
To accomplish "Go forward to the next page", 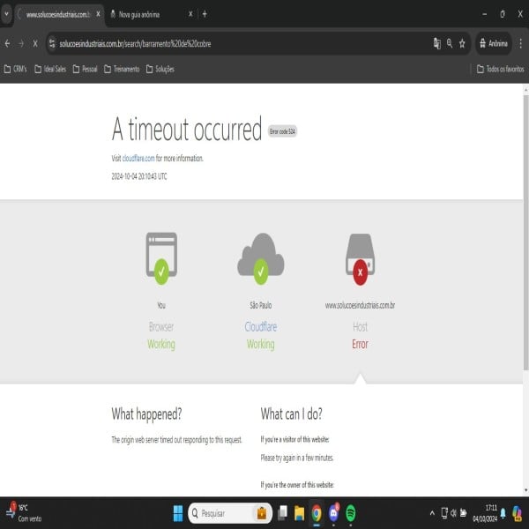I will (x=21, y=43).
